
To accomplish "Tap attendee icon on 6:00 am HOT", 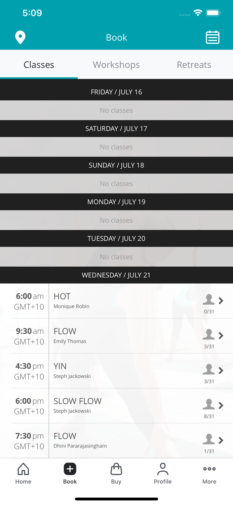I will click(x=208, y=299).
